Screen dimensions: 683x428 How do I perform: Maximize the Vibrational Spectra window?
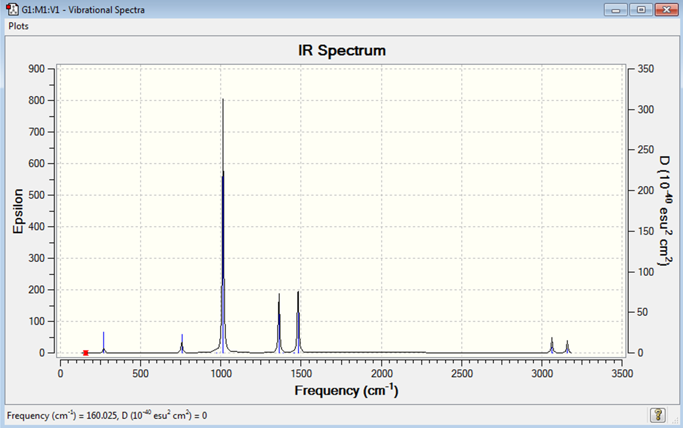641,10
